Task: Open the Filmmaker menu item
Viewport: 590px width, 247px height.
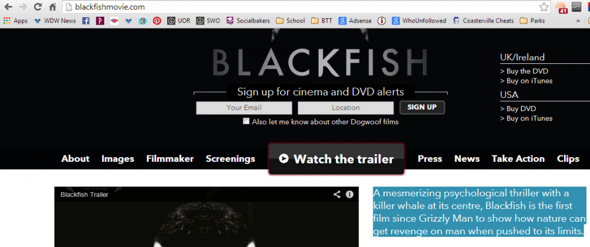Action: [x=170, y=159]
